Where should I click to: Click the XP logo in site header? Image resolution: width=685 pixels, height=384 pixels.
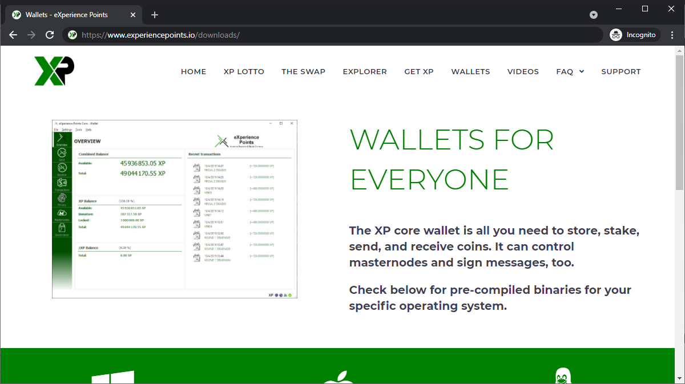(54, 71)
